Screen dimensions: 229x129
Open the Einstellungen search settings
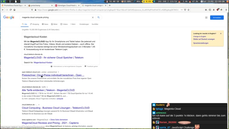[84, 24]
